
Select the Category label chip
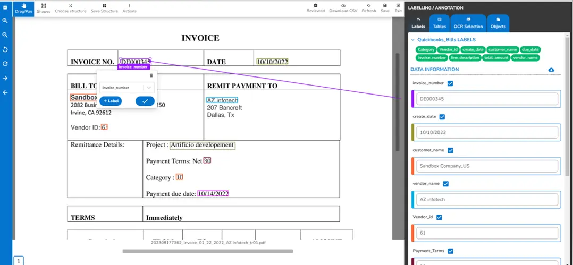pos(426,49)
